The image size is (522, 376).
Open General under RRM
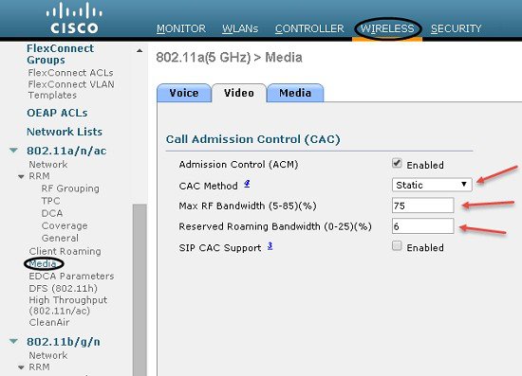pos(60,238)
